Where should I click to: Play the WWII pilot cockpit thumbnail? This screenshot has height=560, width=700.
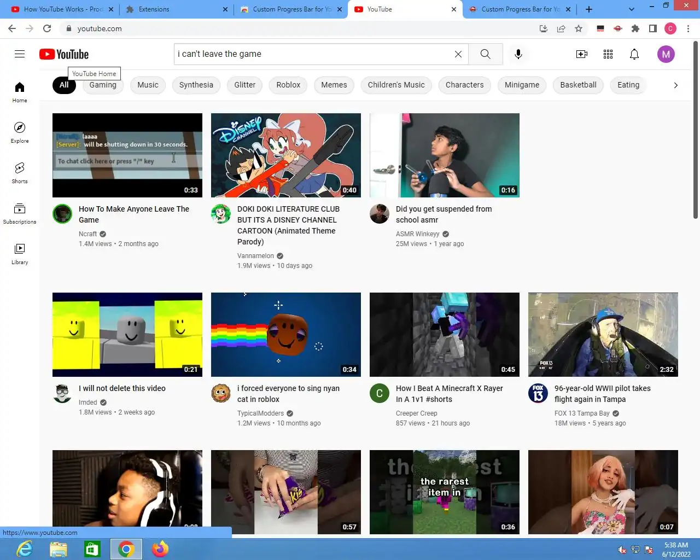603,335
